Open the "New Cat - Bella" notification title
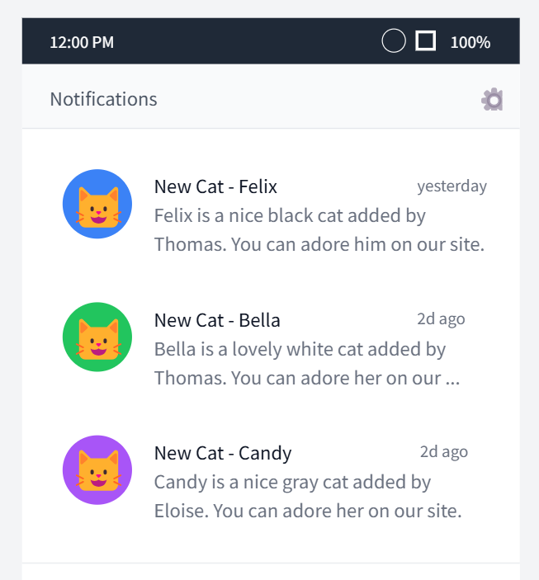 pyautogui.click(x=217, y=320)
